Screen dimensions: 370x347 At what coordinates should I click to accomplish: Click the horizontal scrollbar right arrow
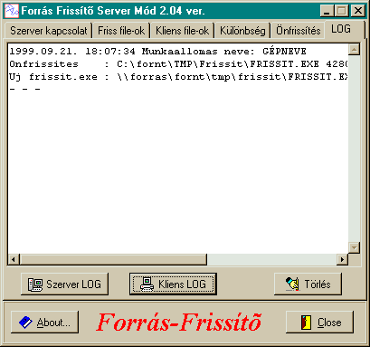point(342,259)
